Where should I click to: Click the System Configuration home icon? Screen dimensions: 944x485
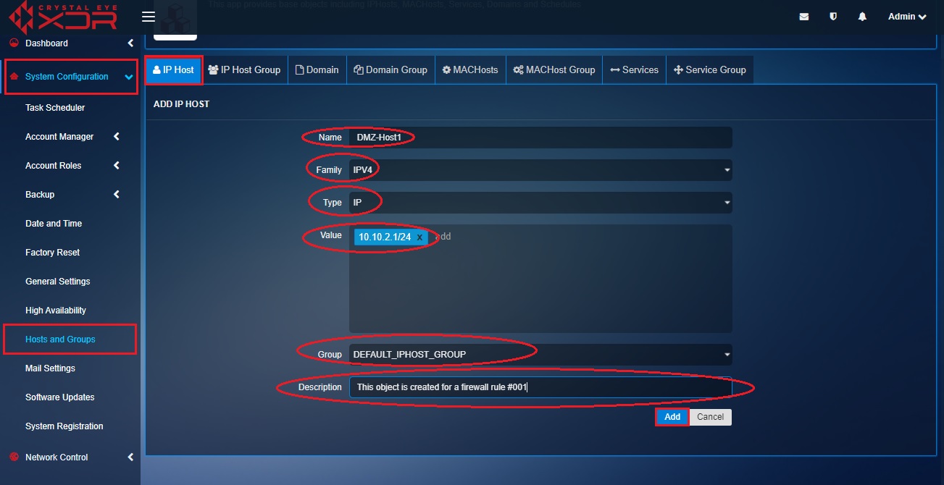coord(14,76)
